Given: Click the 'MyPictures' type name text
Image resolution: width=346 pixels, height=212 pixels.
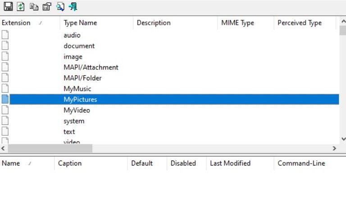Looking at the screenshot, I should coord(80,99).
